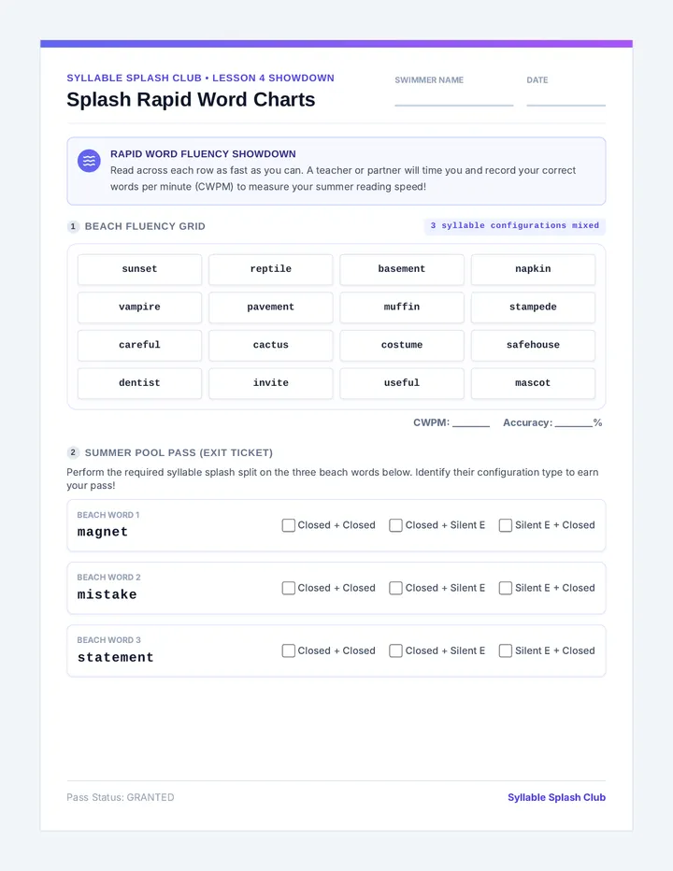Check Silent E + Closed for statement
This screenshot has height=871, width=673.
505,651
